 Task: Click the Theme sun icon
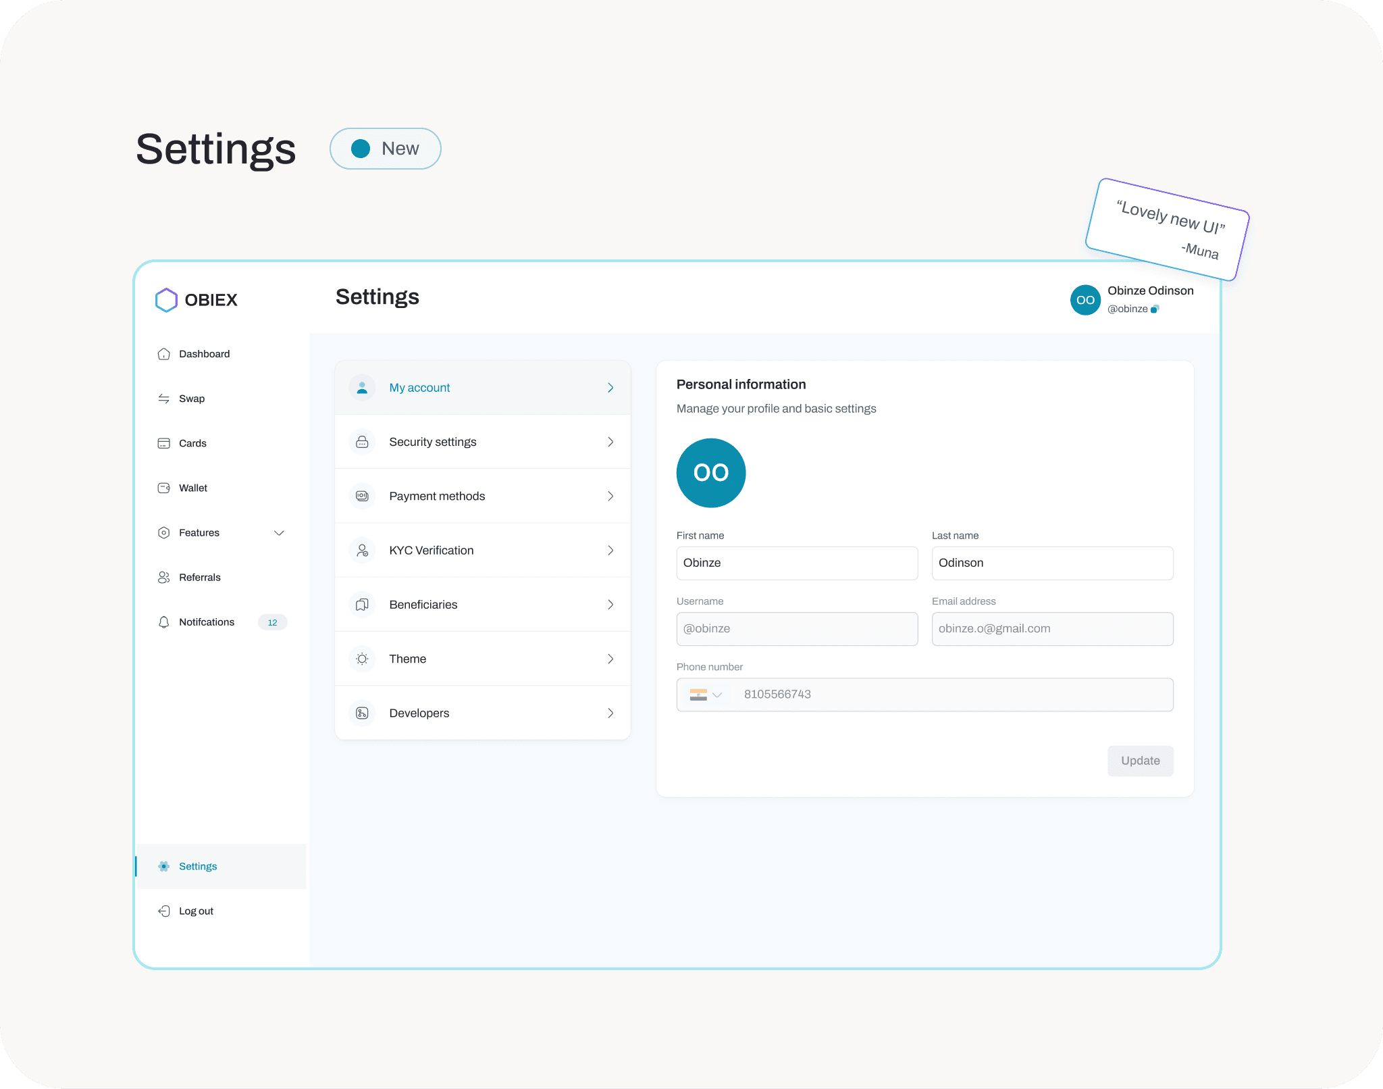pos(362,659)
